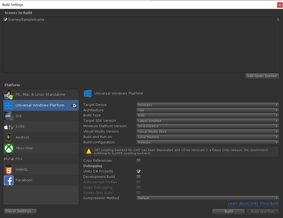Screen dimensions: 283x218
Task: Select the PS4 platform entry
Action: click(x=41, y=159)
